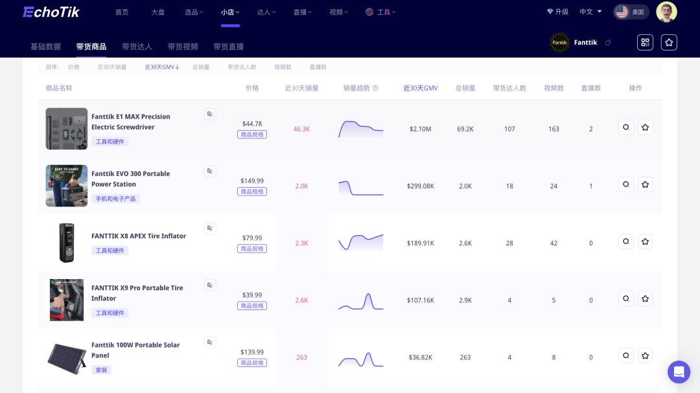The width and height of the screenshot is (700, 393).
Task: Star the Fanttik shop in header
Action: 669,43
